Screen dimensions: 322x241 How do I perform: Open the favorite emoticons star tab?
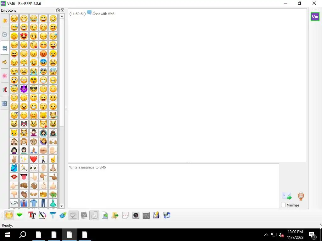[x=4, y=20]
